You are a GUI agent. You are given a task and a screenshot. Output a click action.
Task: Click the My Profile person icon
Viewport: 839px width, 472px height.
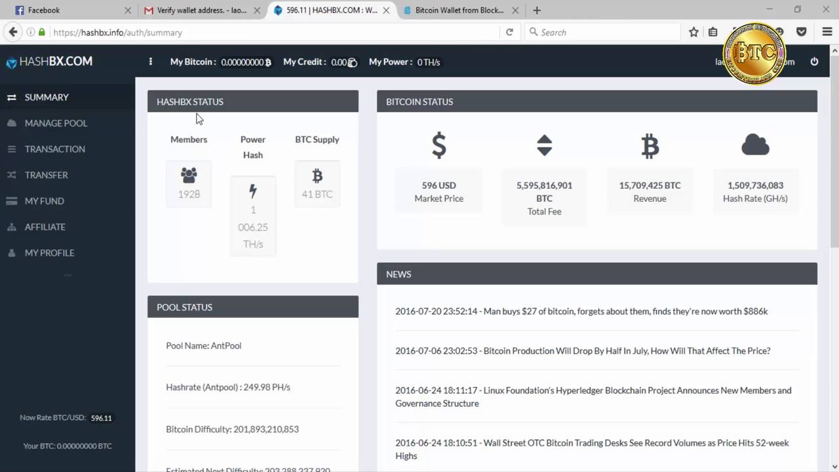[12, 252]
